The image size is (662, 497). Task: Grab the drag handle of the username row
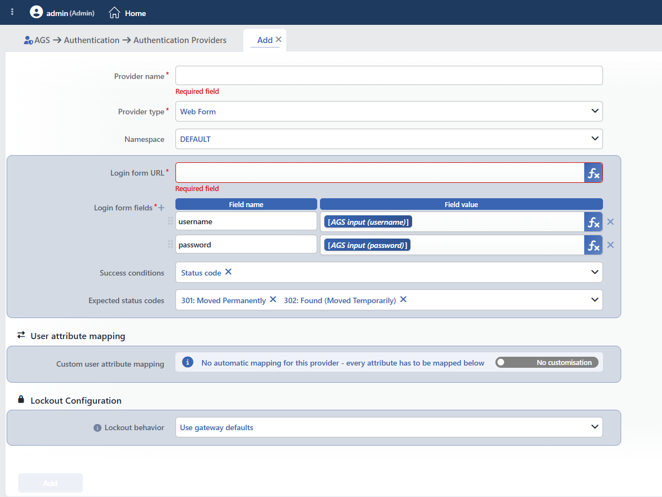point(170,221)
